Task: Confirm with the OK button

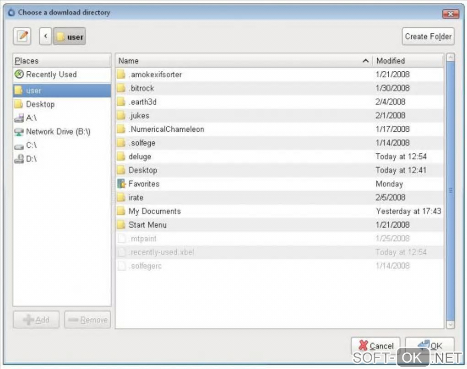Action: 430,346
